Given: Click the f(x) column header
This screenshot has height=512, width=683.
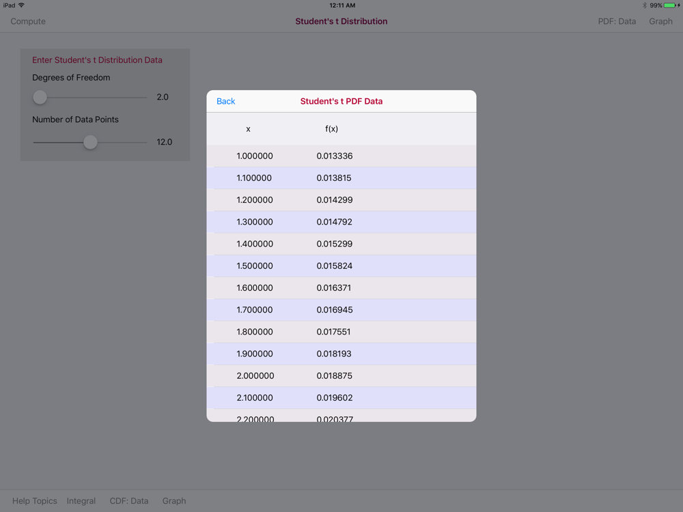Looking at the screenshot, I should click(331, 129).
